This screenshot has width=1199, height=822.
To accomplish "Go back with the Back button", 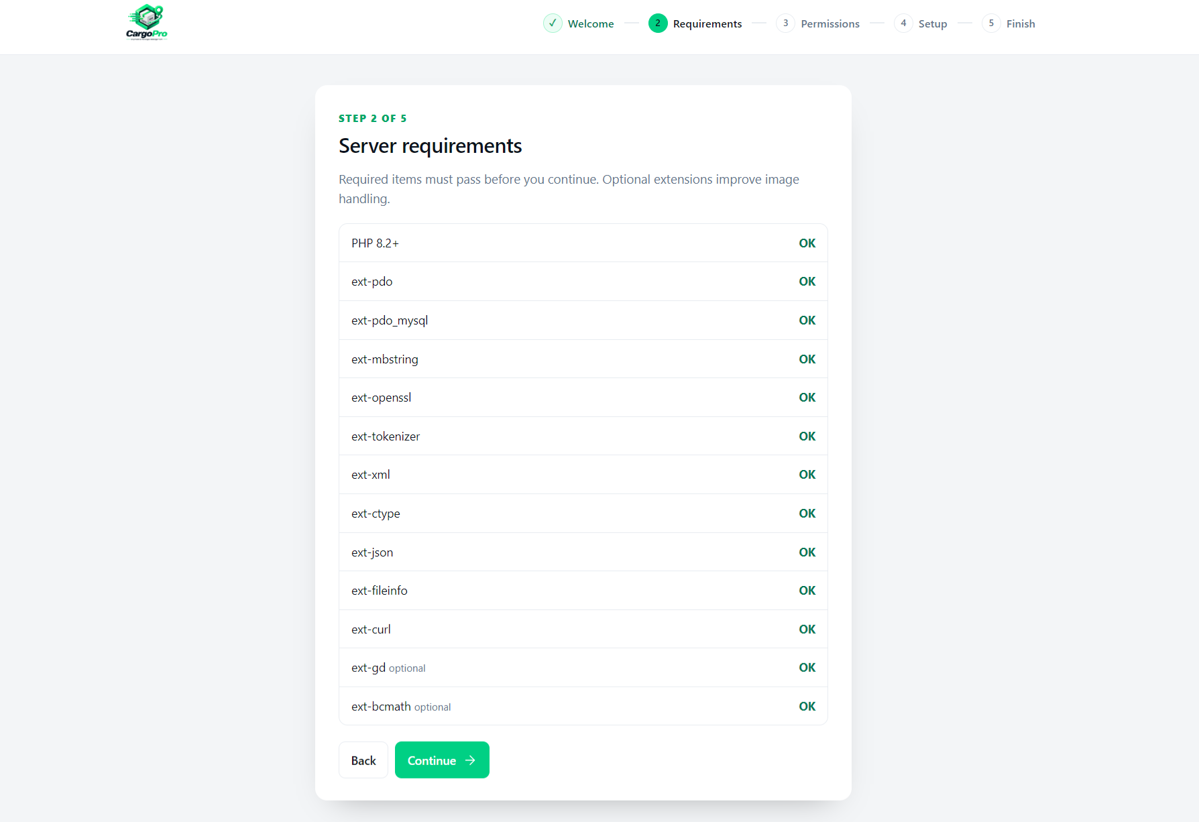I will (363, 760).
